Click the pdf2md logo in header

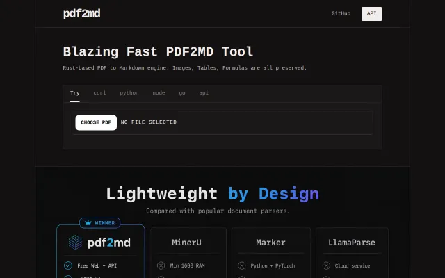pyautogui.click(x=82, y=14)
